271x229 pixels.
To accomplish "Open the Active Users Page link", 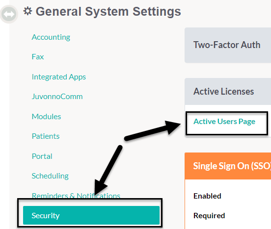I will click(224, 122).
